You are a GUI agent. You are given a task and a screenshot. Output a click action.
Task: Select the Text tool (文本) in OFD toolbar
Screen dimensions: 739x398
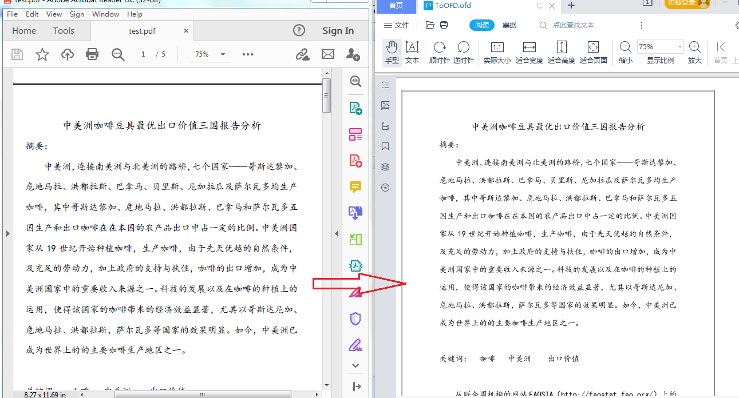(x=412, y=51)
